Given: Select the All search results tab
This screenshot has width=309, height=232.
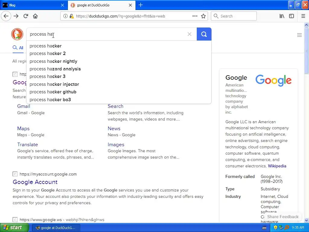Looking at the screenshot, I should point(18,47).
